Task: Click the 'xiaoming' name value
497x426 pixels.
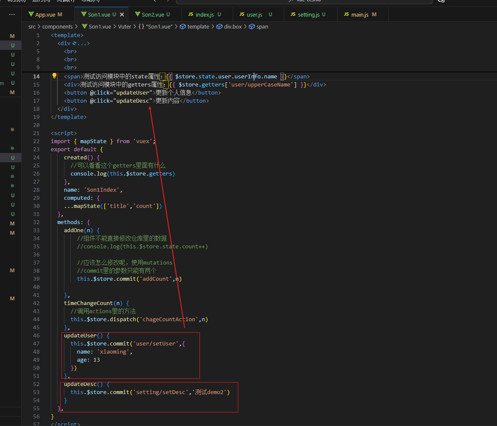Action: coord(113,351)
